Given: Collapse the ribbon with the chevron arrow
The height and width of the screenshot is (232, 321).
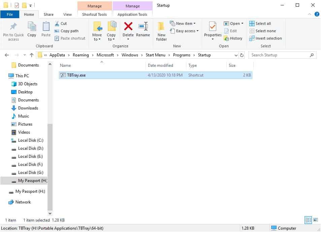Looking at the screenshot, I should click(x=309, y=14).
